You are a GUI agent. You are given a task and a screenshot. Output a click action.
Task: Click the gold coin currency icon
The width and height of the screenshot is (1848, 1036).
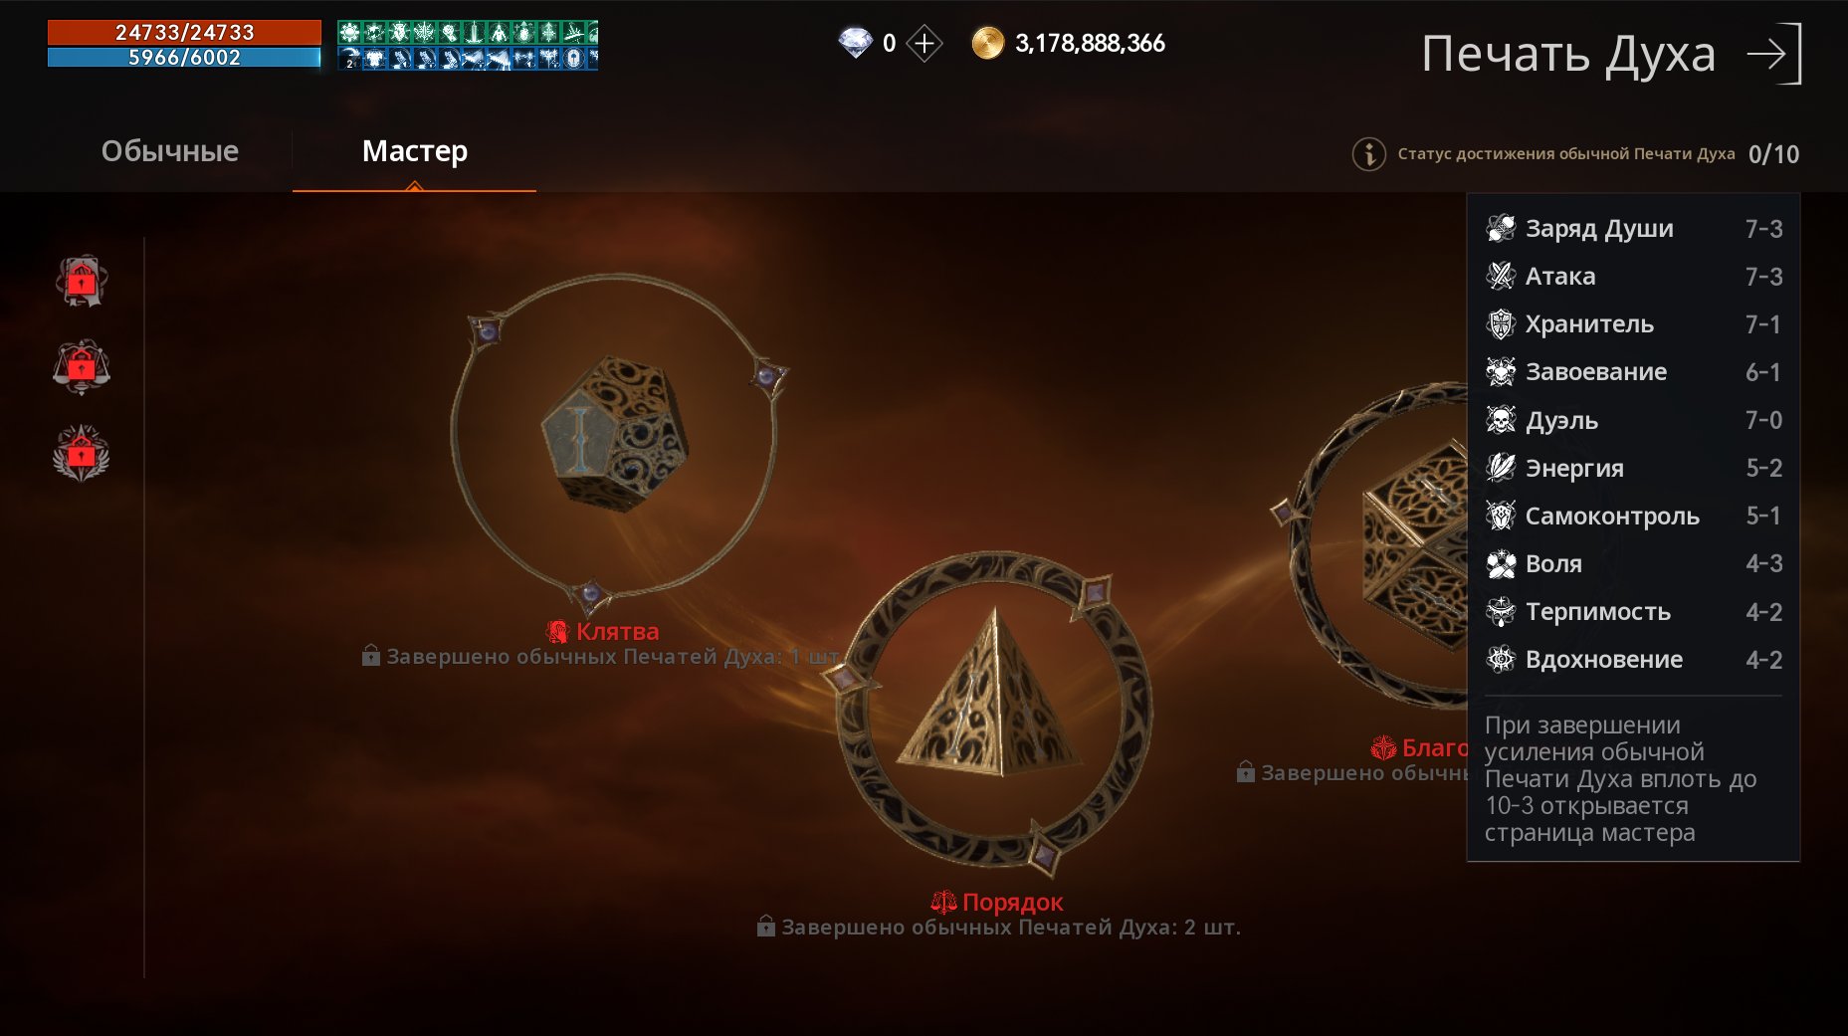(x=987, y=44)
